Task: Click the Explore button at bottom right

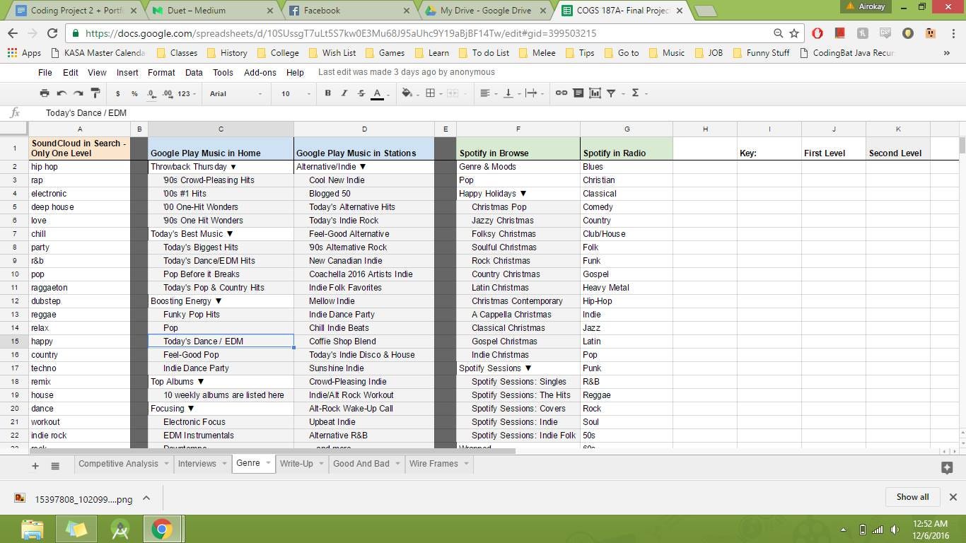Action: (947, 467)
